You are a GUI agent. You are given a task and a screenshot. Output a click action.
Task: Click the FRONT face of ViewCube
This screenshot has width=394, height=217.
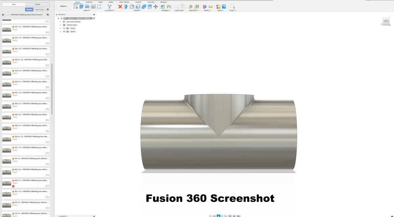point(386,21)
